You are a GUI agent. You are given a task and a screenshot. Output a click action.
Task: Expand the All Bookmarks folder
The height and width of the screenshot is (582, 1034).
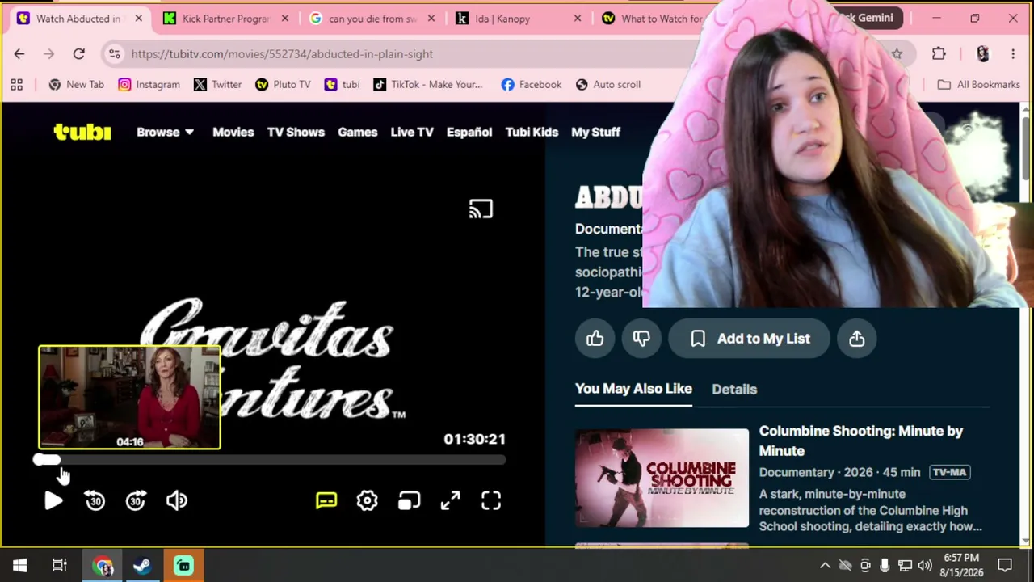pos(978,84)
